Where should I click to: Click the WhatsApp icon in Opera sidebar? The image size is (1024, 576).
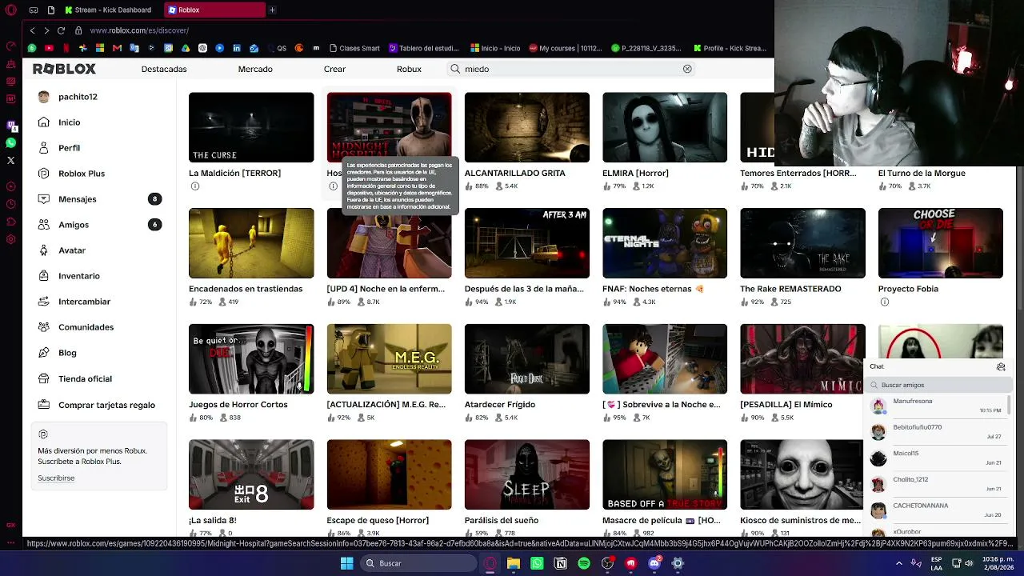(10, 142)
